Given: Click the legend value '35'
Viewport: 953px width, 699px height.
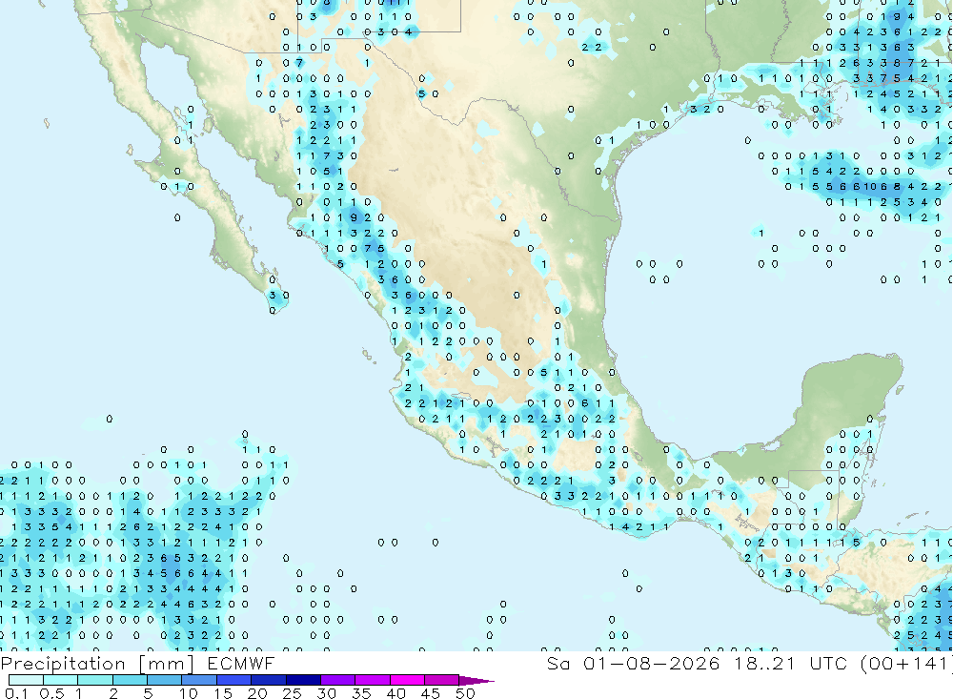Looking at the screenshot, I should [x=361, y=693].
